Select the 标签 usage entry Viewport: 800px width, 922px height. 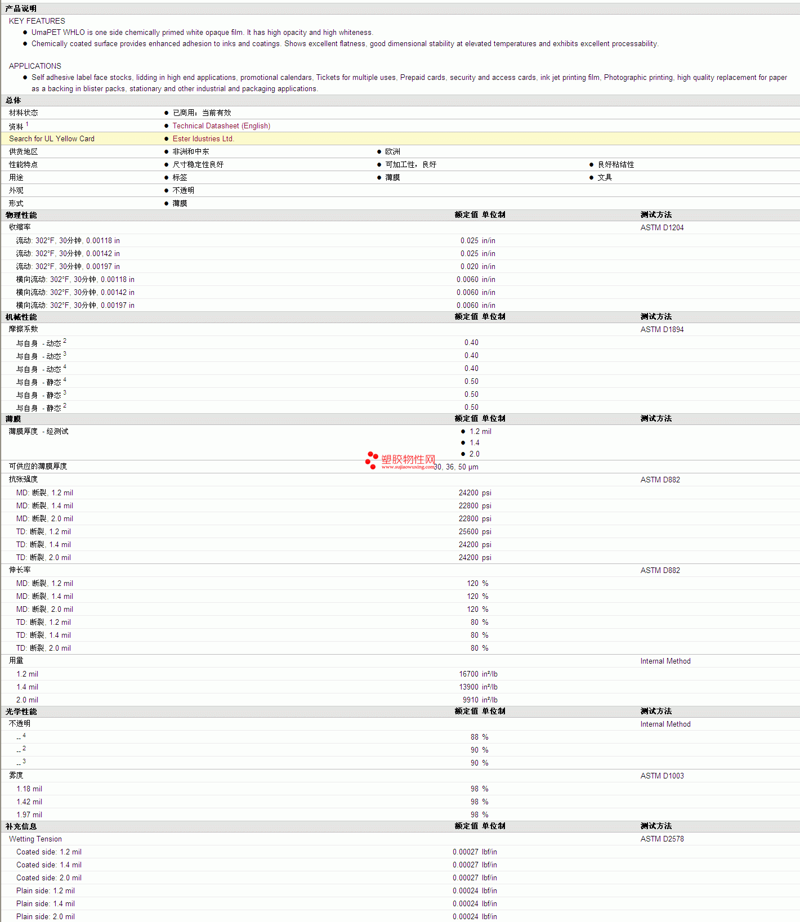click(x=180, y=178)
